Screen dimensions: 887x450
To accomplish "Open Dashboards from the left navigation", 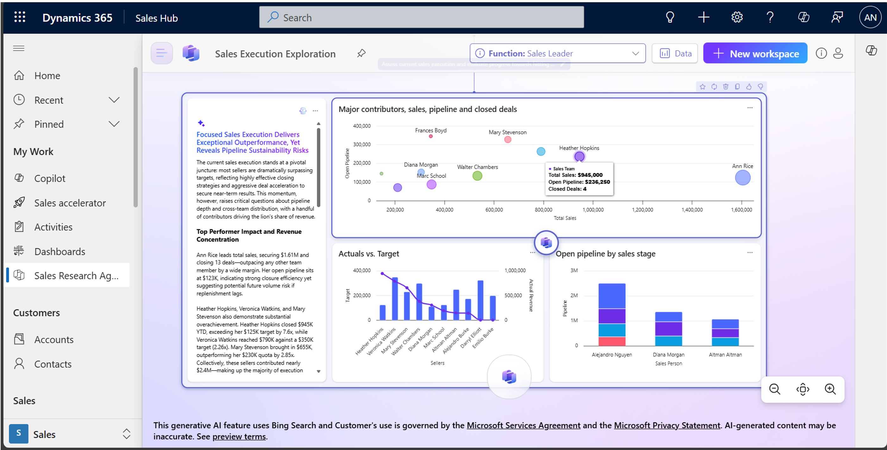I will tap(60, 252).
